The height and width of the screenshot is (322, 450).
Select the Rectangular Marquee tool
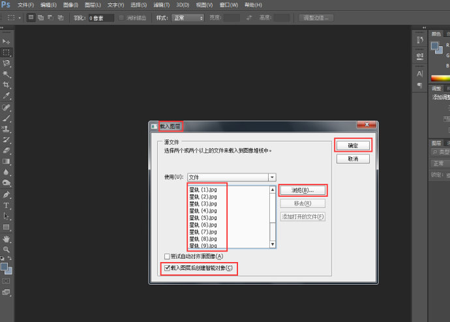(x=7, y=52)
